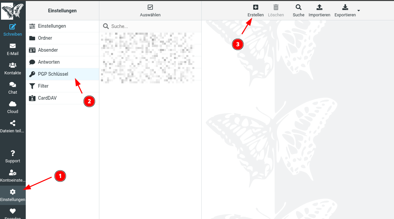Open the Chat section
394x219 pixels.
pyautogui.click(x=13, y=88)
